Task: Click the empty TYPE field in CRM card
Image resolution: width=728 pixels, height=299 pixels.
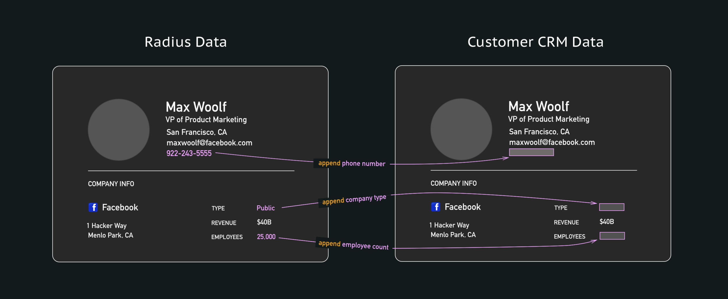Action: click(612, 207)
